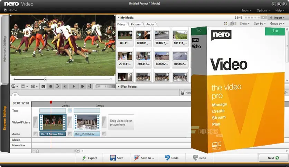
Task: Take a snapshot with the camera icon
Action: (x=43, y=86)
